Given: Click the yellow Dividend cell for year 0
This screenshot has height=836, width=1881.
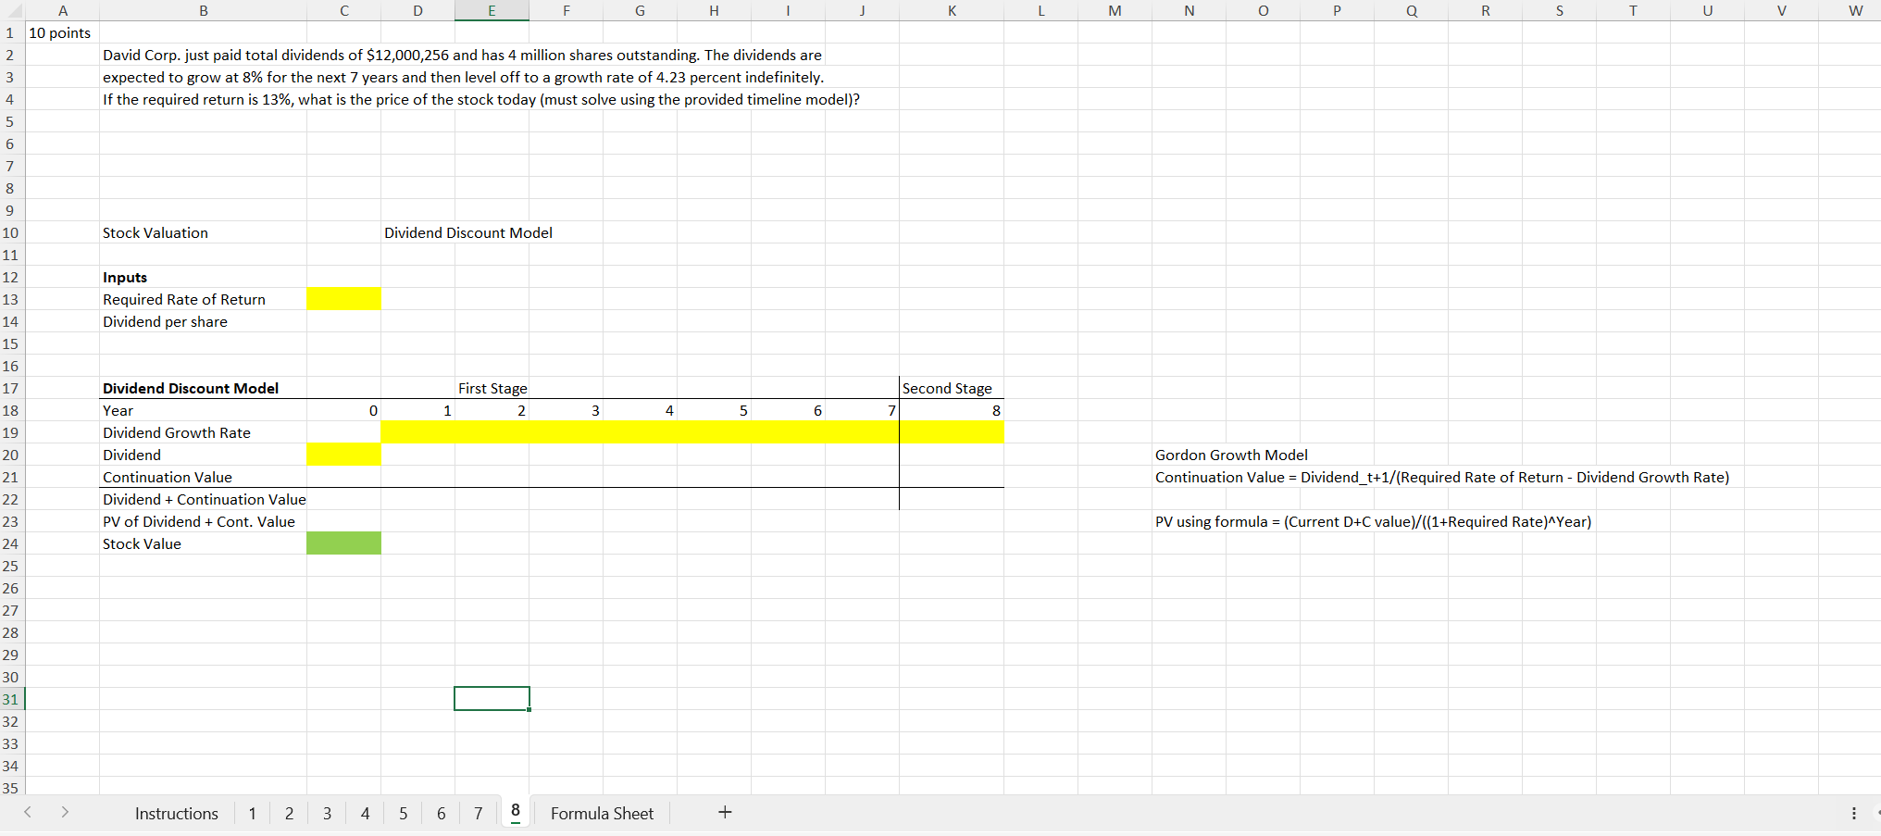Looking at the screenshot, I should pyautogui.click(x=344, y=455).
